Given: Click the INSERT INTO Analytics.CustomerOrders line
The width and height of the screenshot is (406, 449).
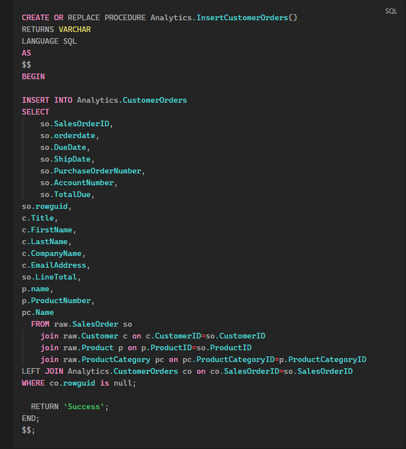Looking at the screenshot, I should pos(104,100).
